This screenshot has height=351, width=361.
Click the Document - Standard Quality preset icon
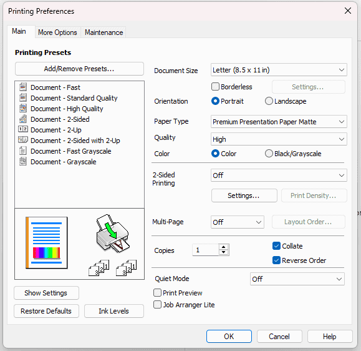23,97
